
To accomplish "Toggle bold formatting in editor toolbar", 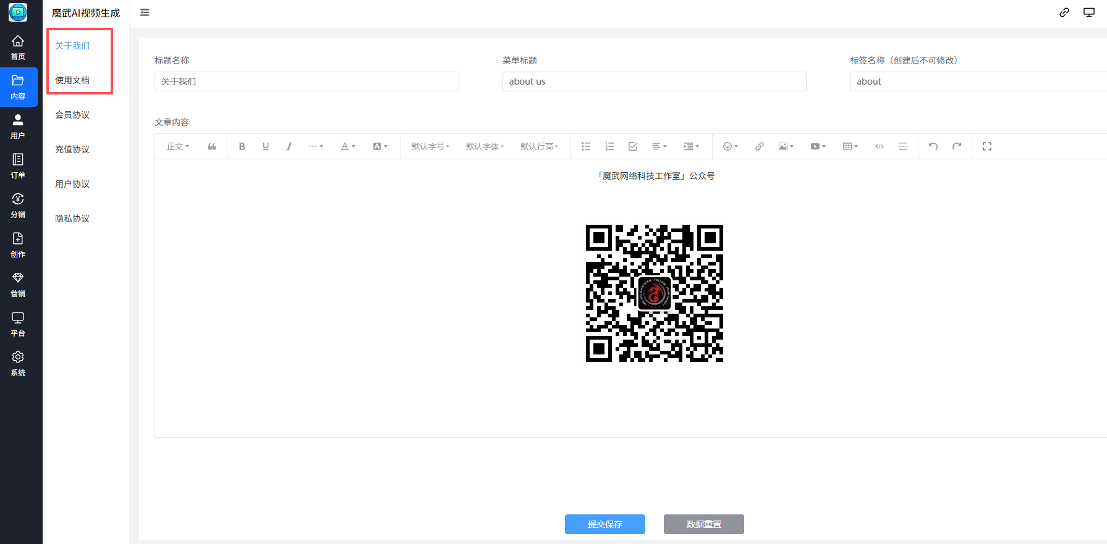I will click(x=242, y=146).
